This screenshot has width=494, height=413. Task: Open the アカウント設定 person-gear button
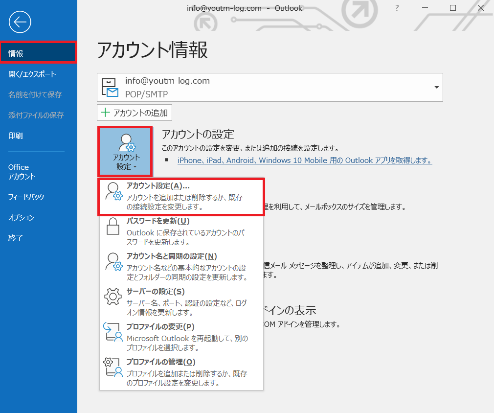click(125, 151)
